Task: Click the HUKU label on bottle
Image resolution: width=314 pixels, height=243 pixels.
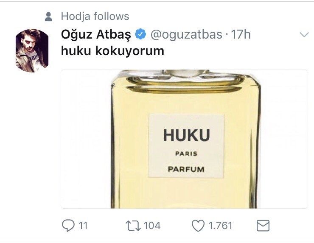Action: (x=187, y=135)
